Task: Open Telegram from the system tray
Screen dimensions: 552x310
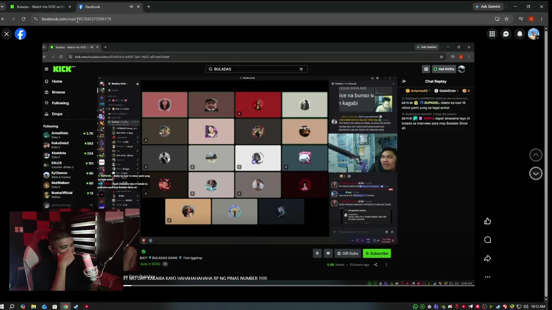Action: pos(470,307)
